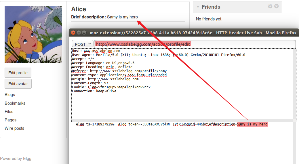Click the Connection: keep-alive line
299x164 pixels.
click(x=94, y=91)
